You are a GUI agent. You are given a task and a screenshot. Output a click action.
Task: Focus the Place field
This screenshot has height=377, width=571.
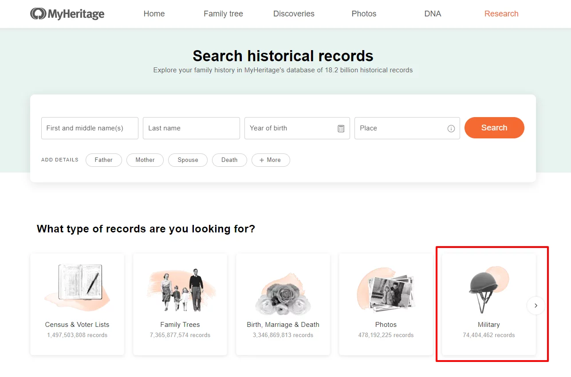[x=407, y=128]
